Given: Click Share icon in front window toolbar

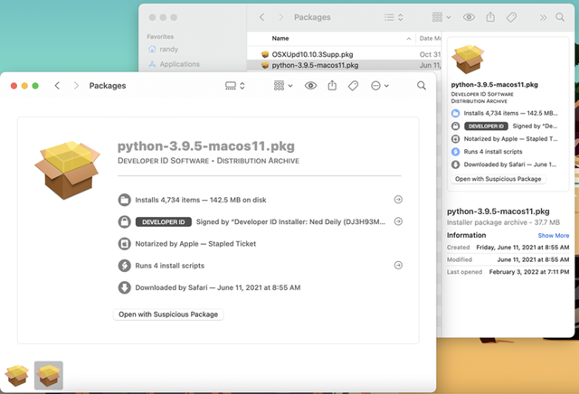Looking at the screenshot, I should [x=332, y=86].
